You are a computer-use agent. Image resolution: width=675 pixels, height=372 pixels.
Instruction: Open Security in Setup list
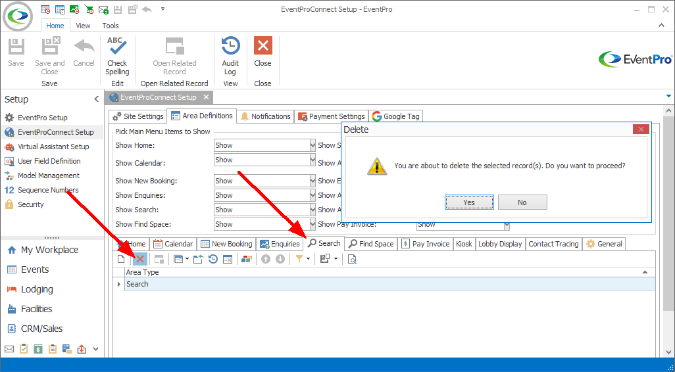[30, 204]
